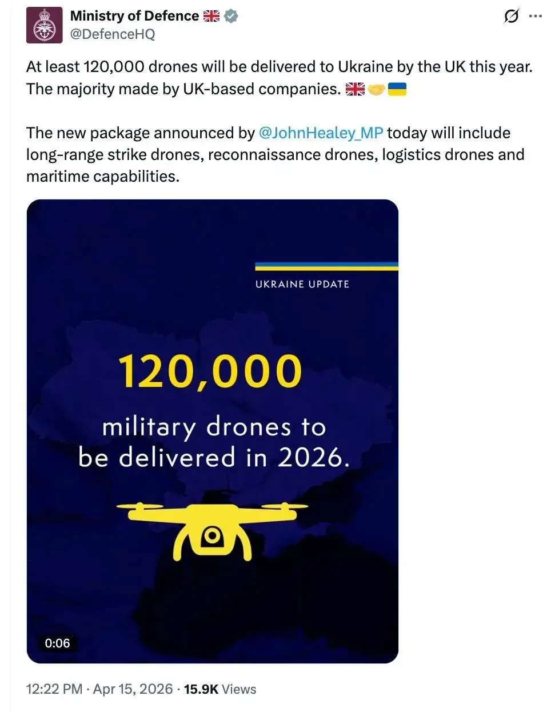
Task: Click the 0:06 video duration badge
Action: [x=57, y=643]
